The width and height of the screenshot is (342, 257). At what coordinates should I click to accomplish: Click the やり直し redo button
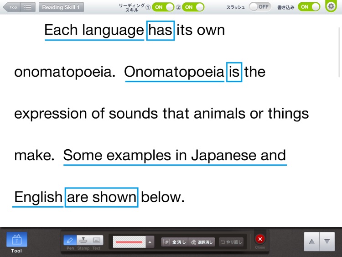[231, 242]
